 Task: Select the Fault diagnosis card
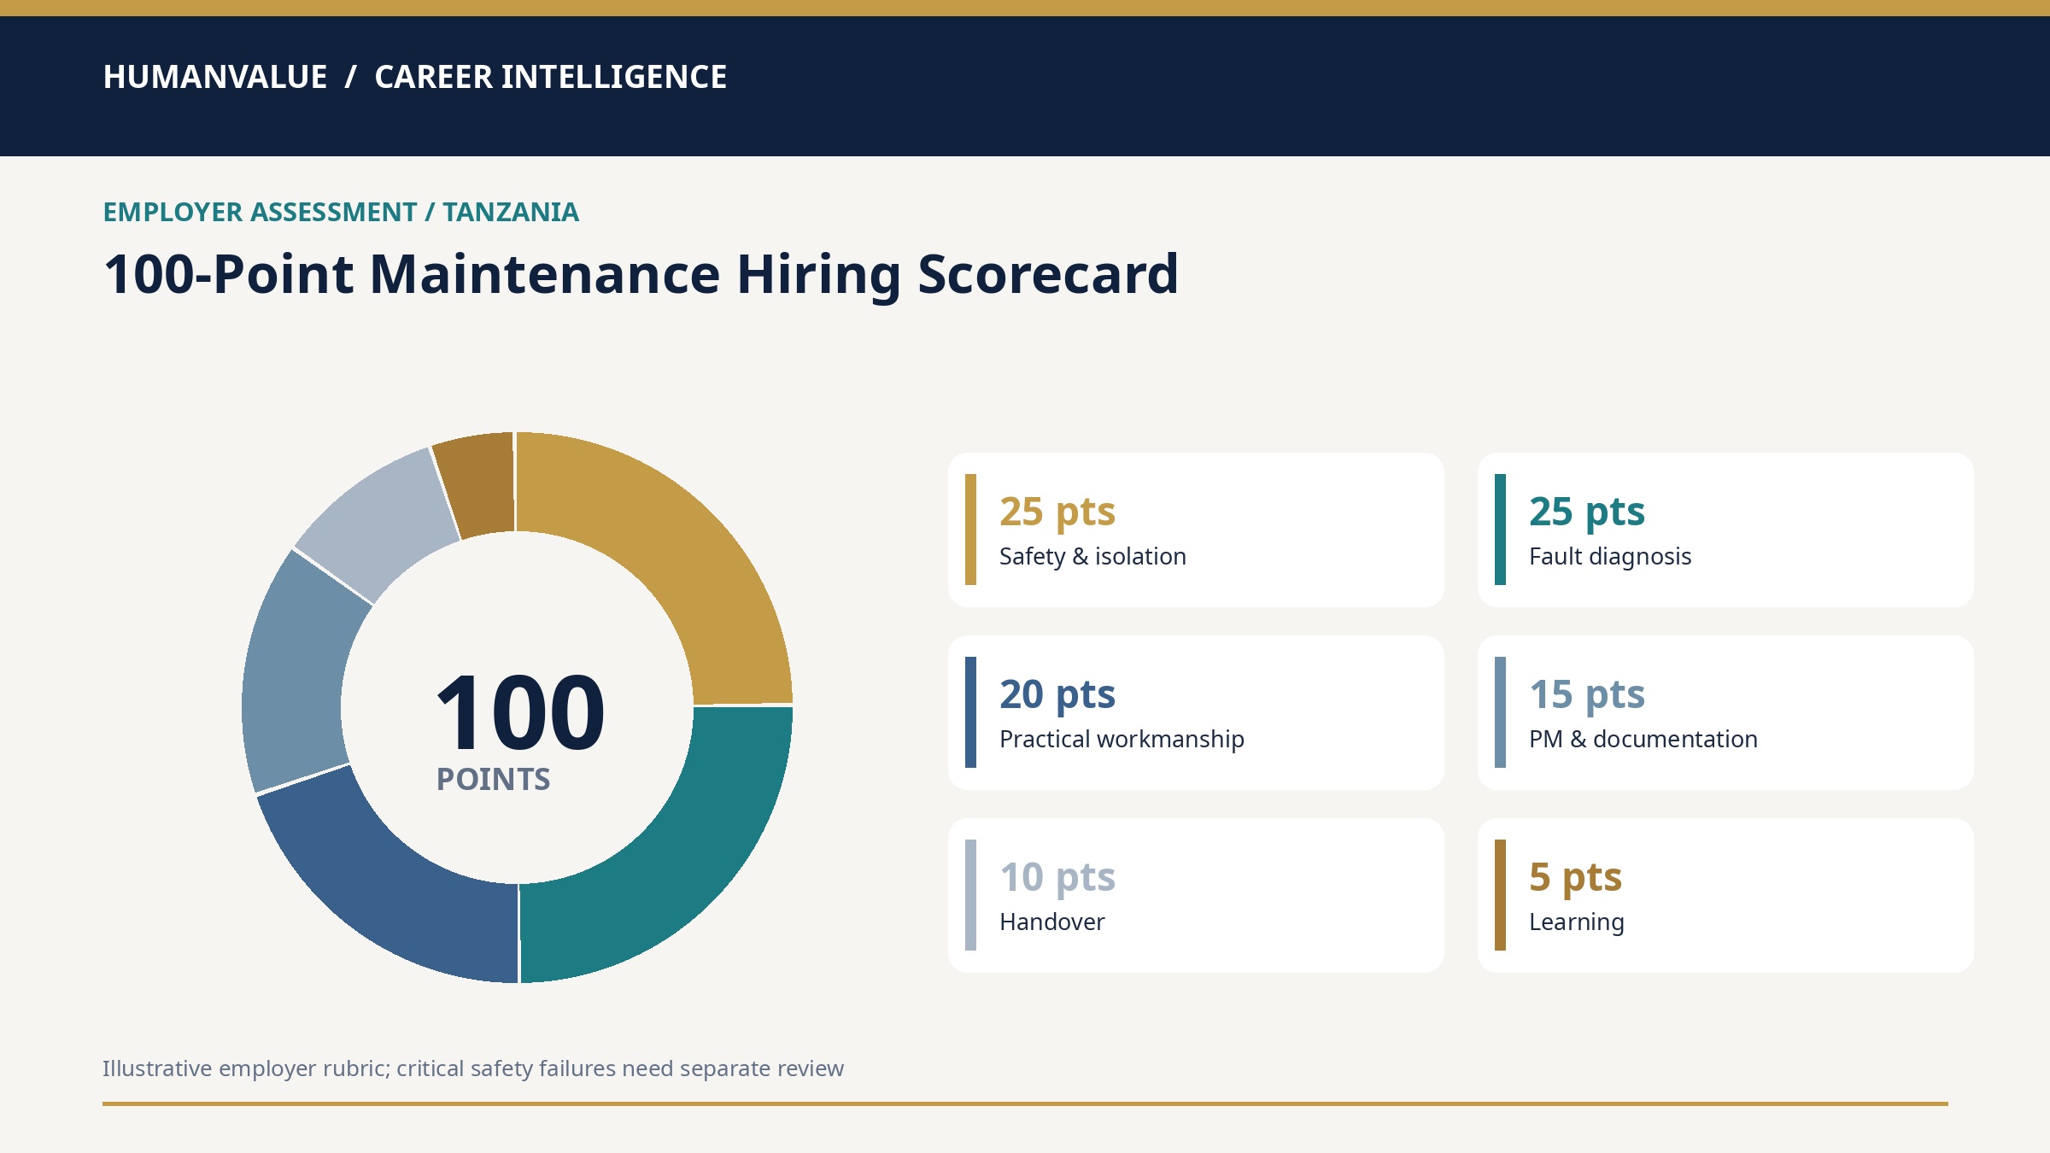pyautogui.click(x=1725, y=530)
